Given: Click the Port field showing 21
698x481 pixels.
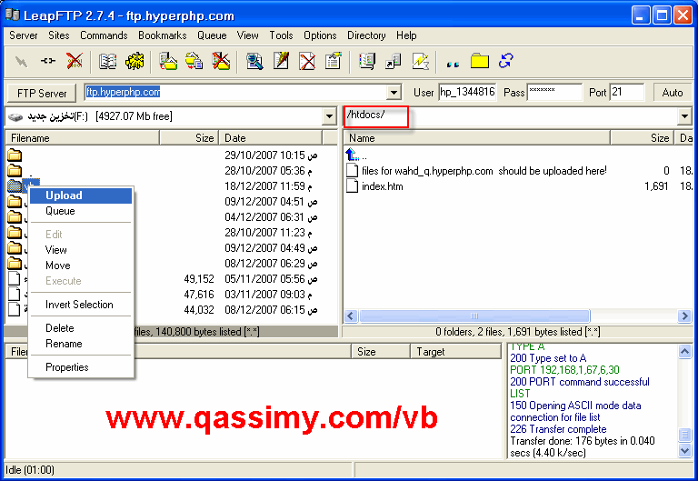Looking at the screenshot, I should click(x=627, y=92).
